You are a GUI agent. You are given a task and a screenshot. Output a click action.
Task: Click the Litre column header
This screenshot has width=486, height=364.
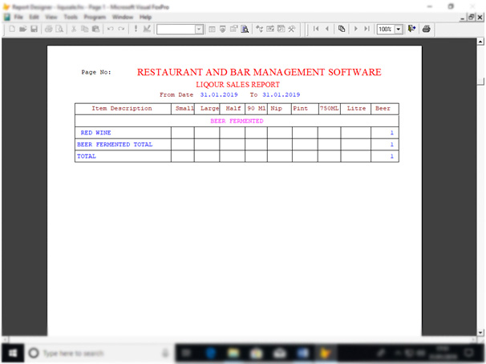click(x=356, y=109)
